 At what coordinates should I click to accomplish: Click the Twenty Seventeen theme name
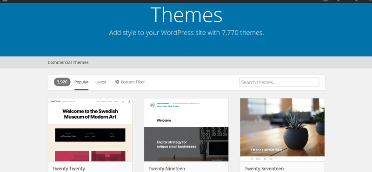tap(264, 169)
